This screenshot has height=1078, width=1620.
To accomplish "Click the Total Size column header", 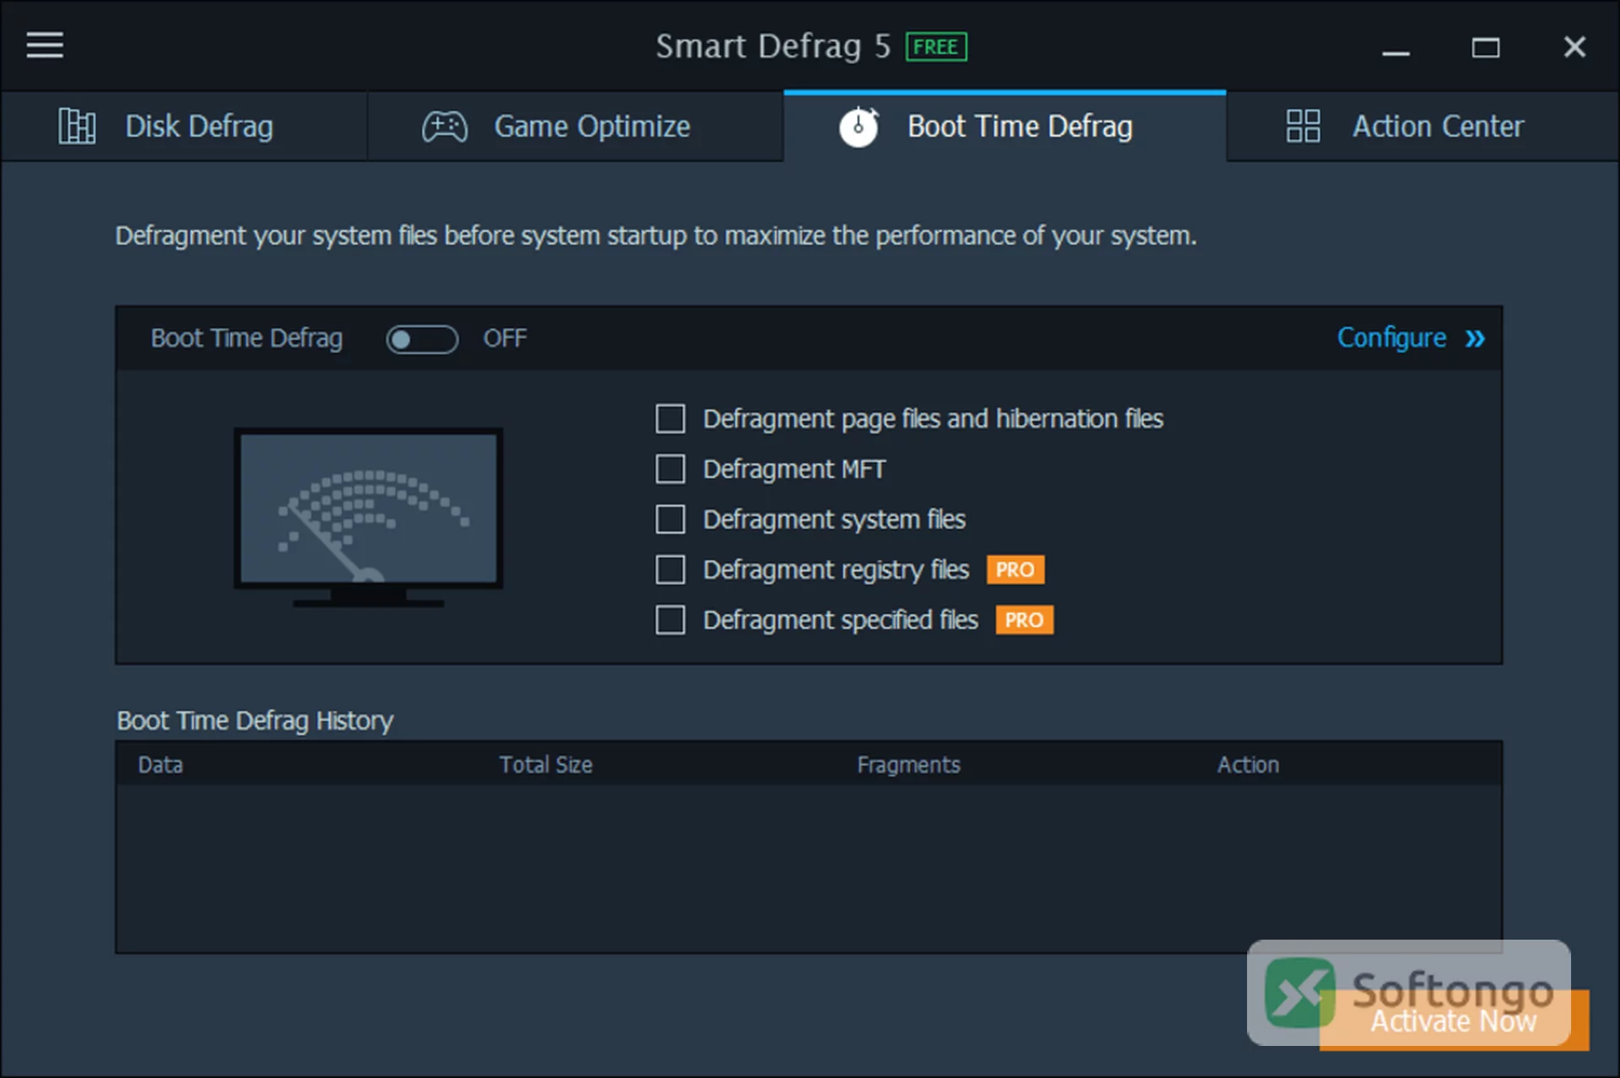I will pyautogui.click(x=546, y=765).
